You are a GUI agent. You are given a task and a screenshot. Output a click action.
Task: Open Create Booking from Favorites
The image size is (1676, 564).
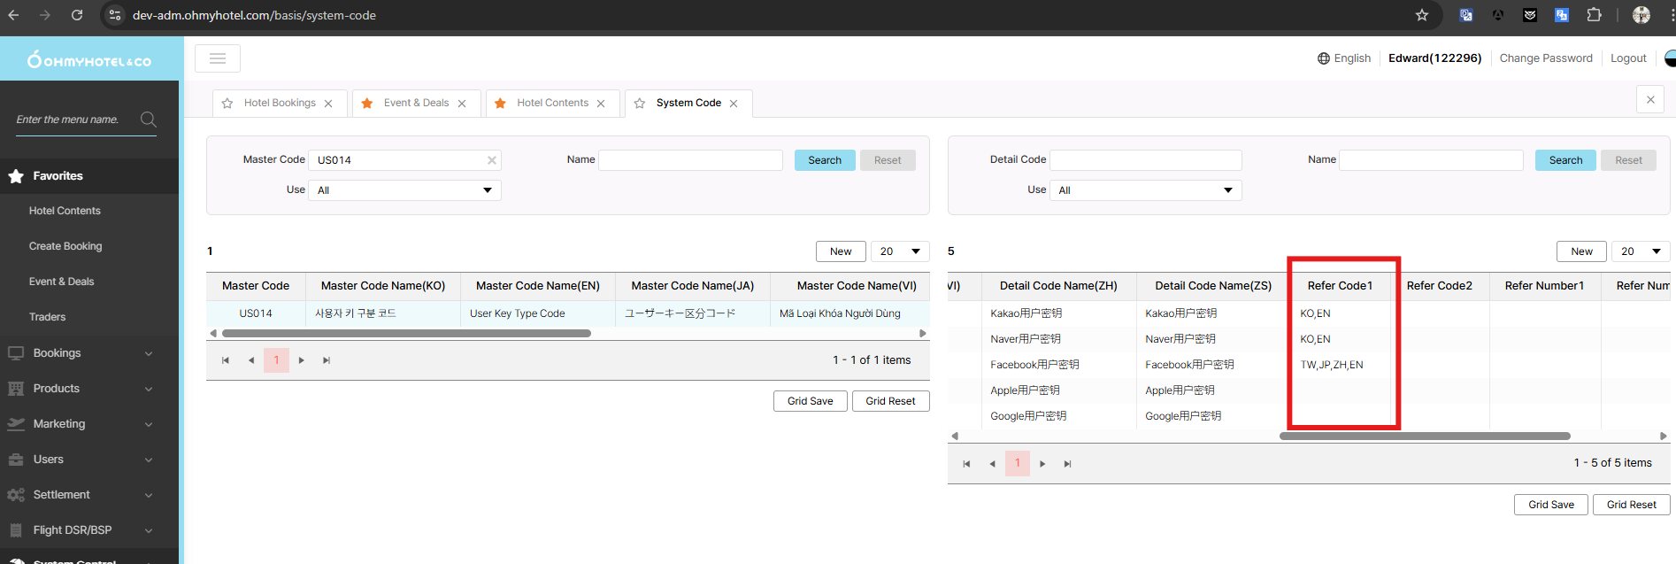point(65,246)
